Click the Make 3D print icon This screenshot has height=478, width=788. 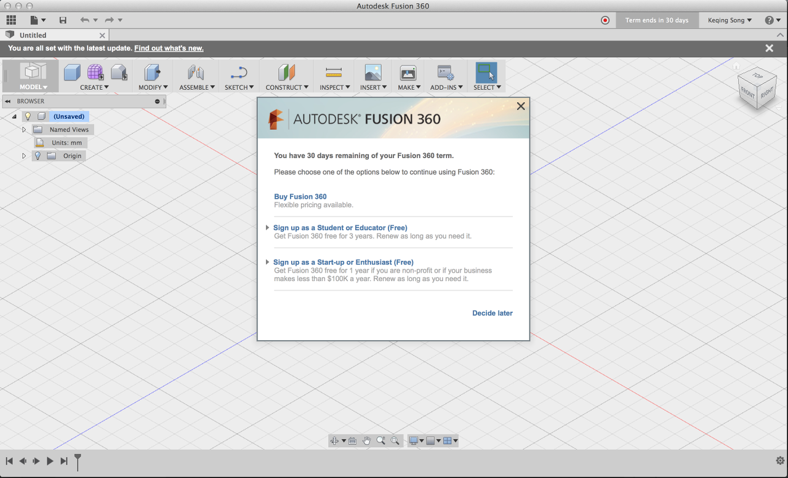pyautogui.click(x=408, y=73)
